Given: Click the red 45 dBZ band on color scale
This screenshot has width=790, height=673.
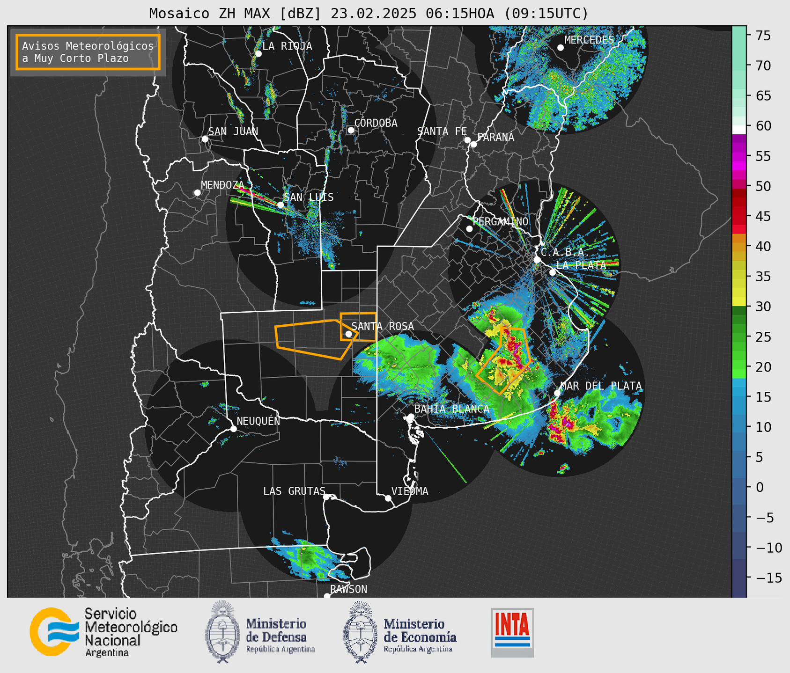Looking at the screenshot, I should [x=739, y=215].
